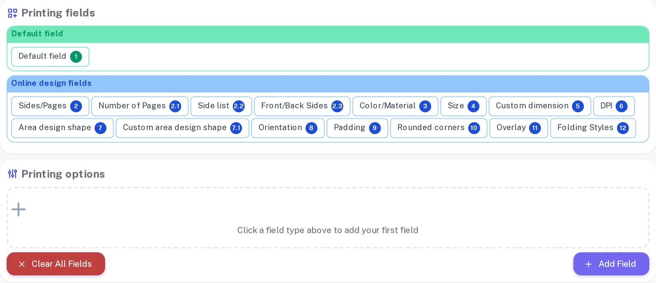The image size is (656, 283).
Task: Add the Custom dimension field
Action: pos(540,106)
